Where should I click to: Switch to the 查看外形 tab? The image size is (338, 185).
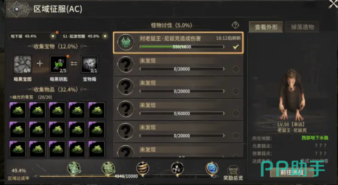pyautogui.click(x=266, y=27)
